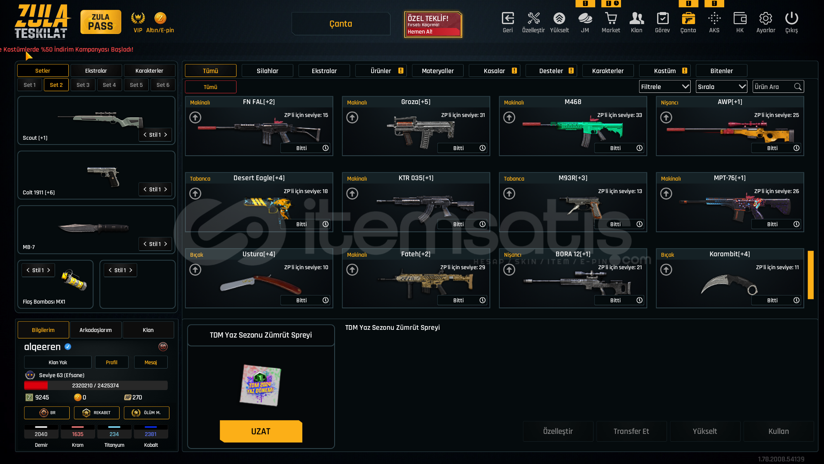Next style arrow for Flaş Bombası MX1
The width and height of the screenshot is (824, 464).
click(49, 270)
